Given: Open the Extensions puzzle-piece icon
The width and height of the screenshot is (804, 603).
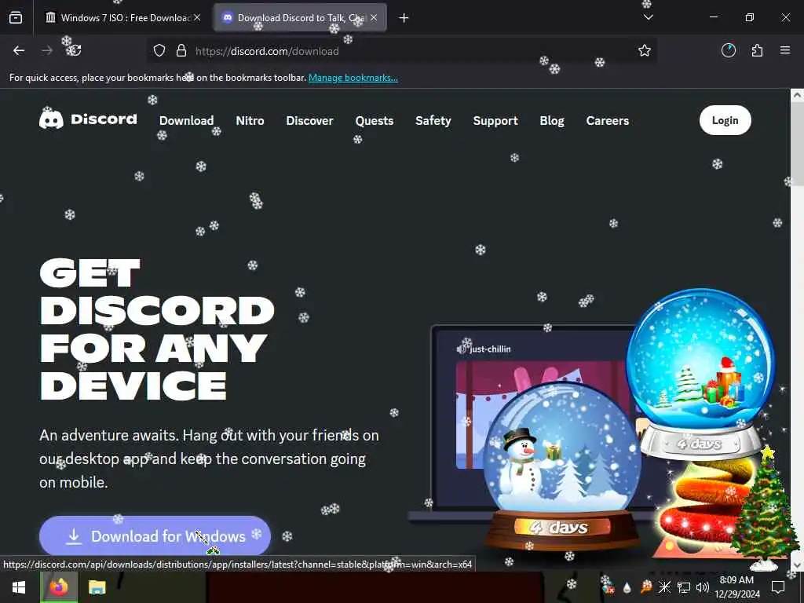Looking at the screenshot, I should (757, 50).
